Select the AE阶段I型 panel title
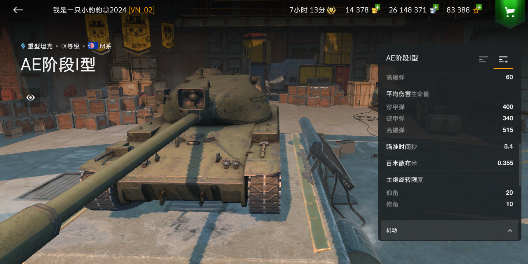Screen dimensions: 528x264 402,58
